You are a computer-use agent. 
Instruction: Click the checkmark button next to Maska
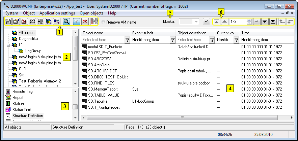pos(207,22)
